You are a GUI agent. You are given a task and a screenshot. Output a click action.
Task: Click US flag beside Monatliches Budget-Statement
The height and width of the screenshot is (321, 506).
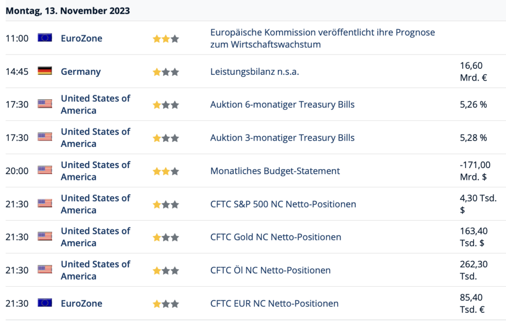(x=45, y=170)
